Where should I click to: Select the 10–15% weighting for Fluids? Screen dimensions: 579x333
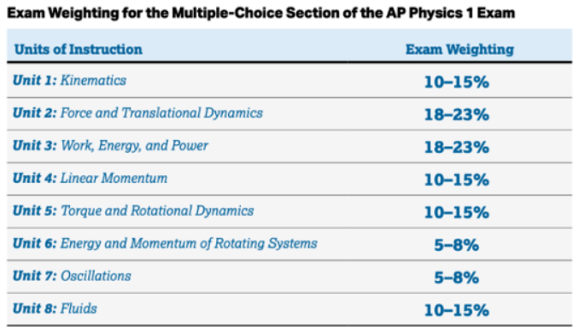coord(457,310)
